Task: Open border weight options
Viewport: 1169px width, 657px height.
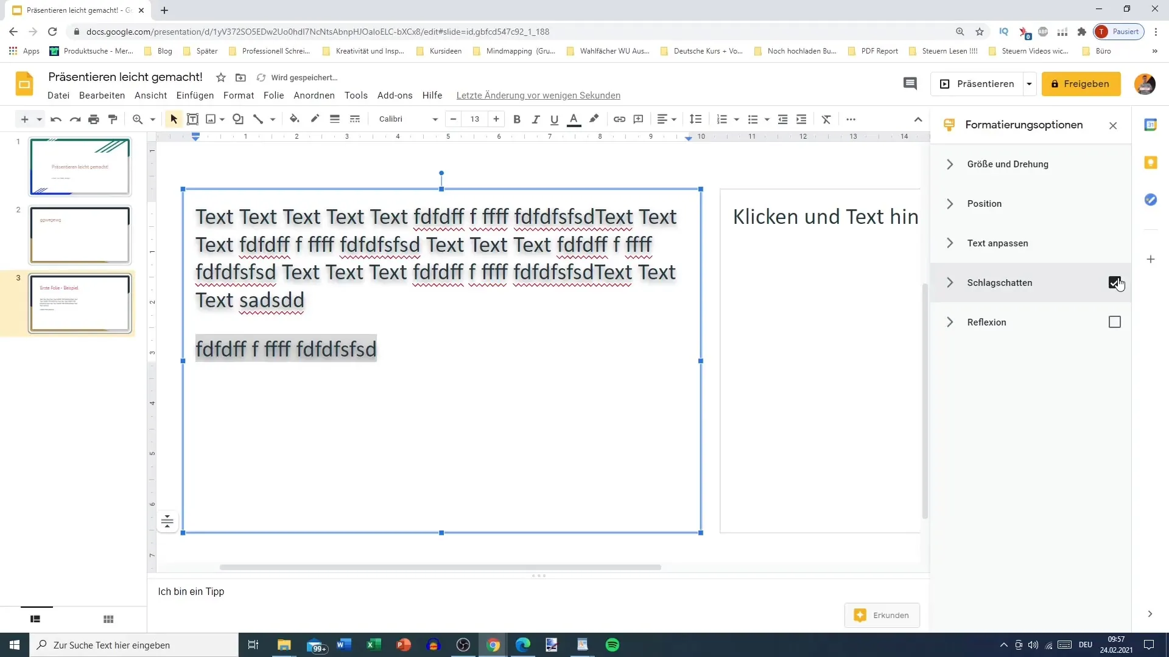Action: point(334,119)
